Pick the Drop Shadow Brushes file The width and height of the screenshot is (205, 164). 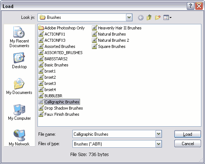click(x=60, y=108)
